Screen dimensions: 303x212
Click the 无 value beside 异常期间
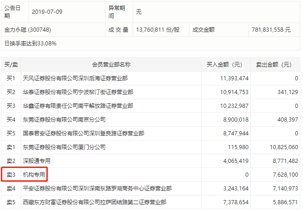tap(139, 12)
